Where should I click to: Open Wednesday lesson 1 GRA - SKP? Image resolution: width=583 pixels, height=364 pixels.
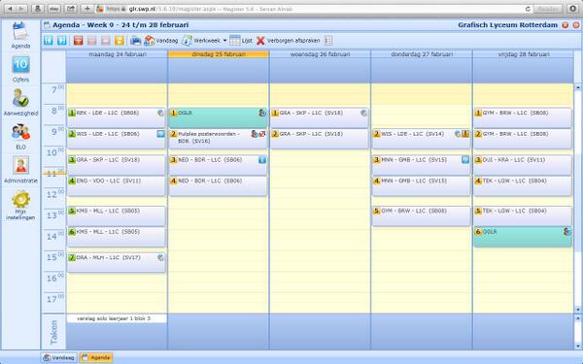(320, 117)
